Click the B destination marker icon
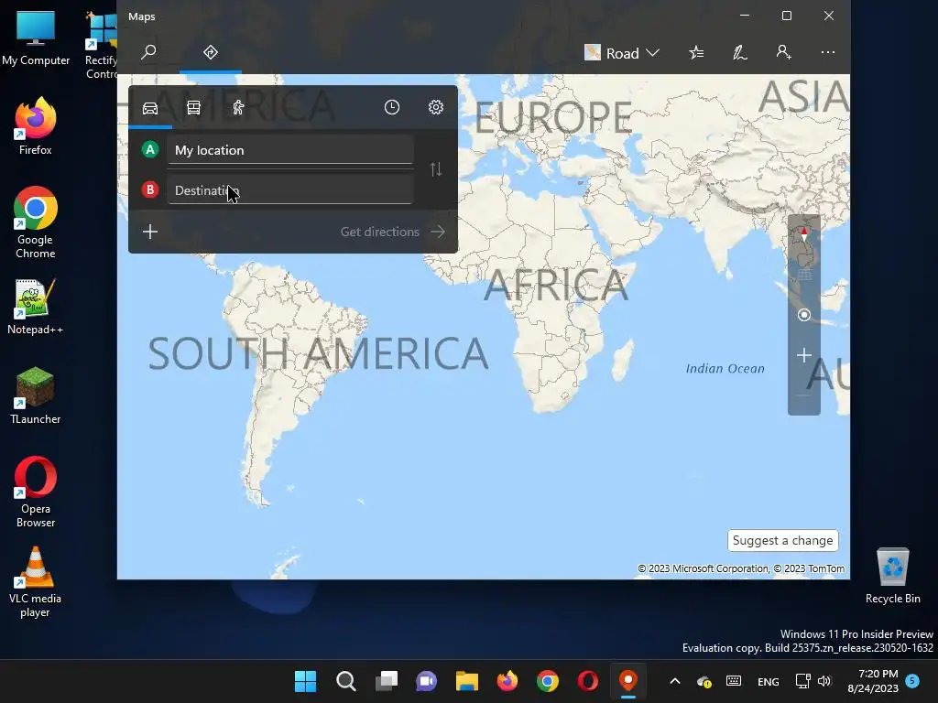 coord(150,190)
